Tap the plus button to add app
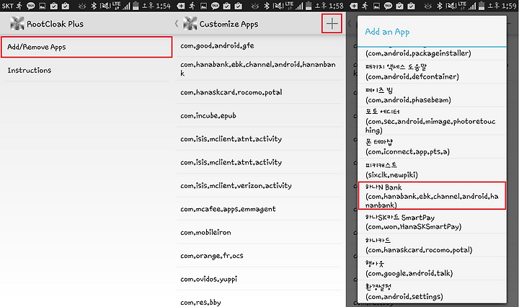 pos(332,24)
